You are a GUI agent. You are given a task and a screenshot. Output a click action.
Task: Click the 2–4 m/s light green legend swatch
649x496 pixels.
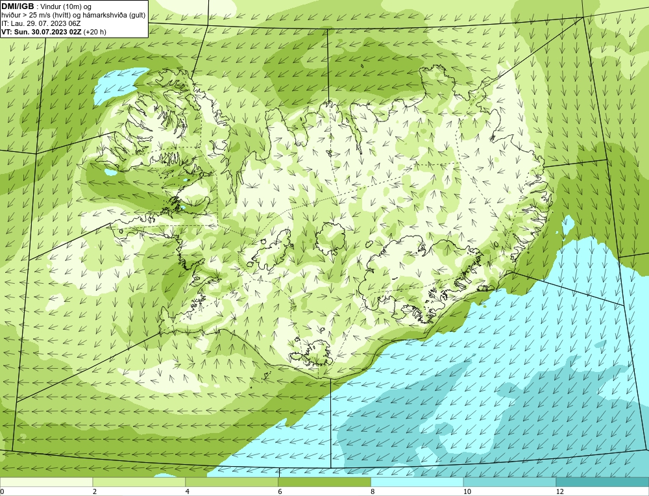pyautogui.click(x=139, y=482)
